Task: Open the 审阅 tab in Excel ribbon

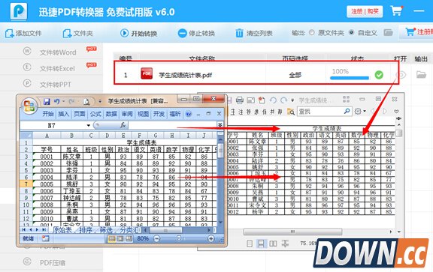Action: tap(127, 114)
